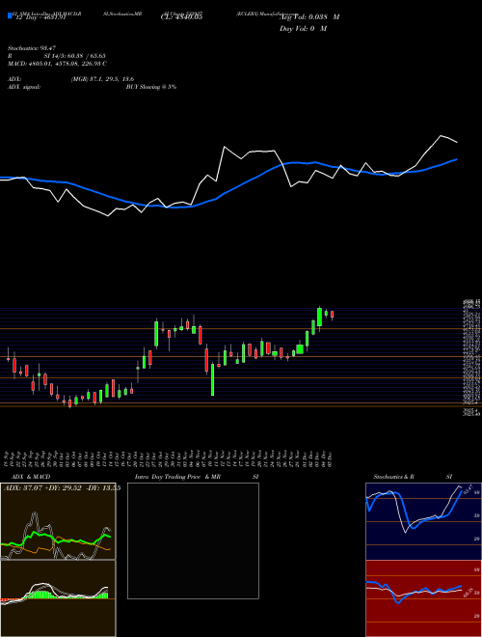Select the 'Stochastics: 93.47' reading
482x637 pixels.
click(32, 48)
